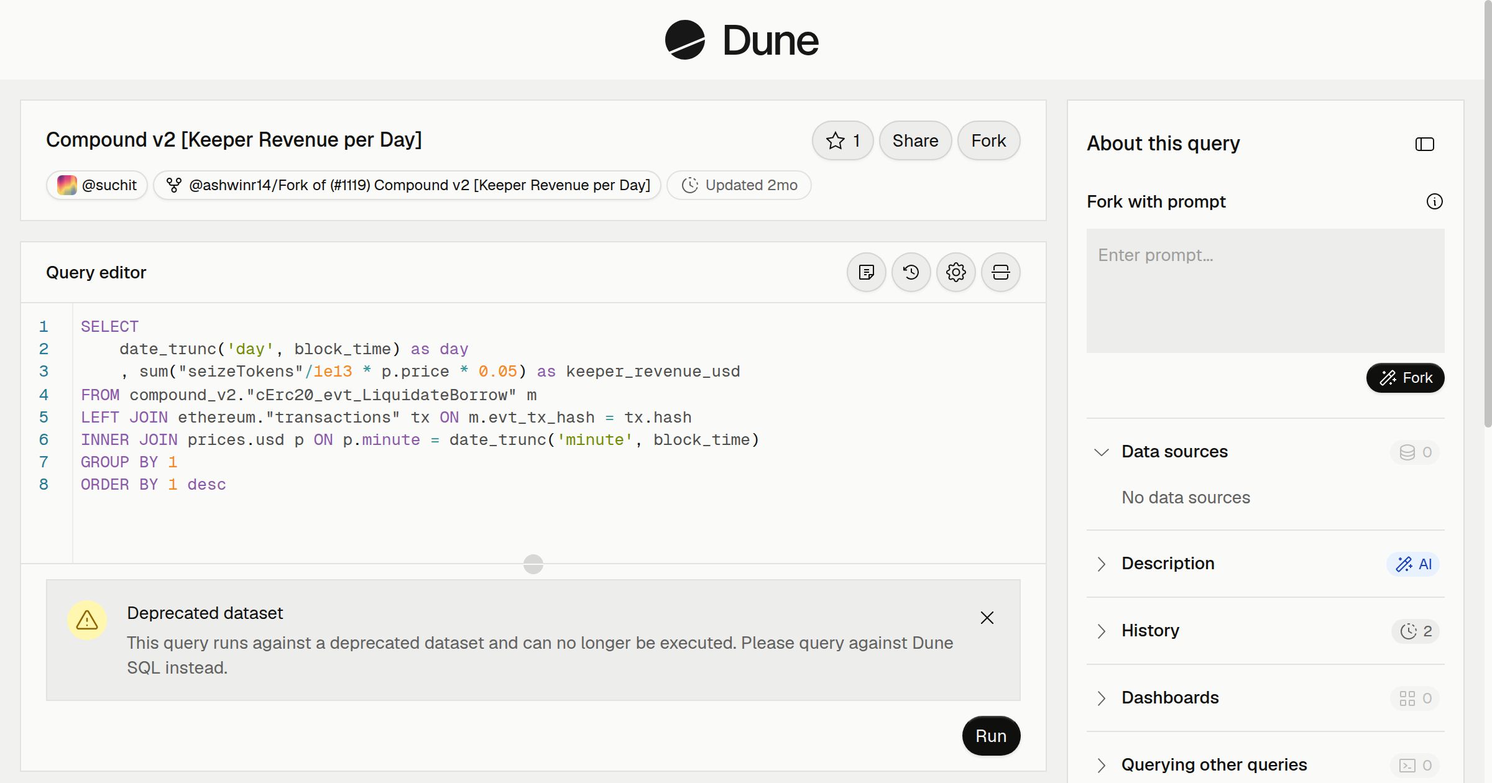The image size is (1492, 783).
Task: Click the editor resize handle circle
Action: point(533,564)
